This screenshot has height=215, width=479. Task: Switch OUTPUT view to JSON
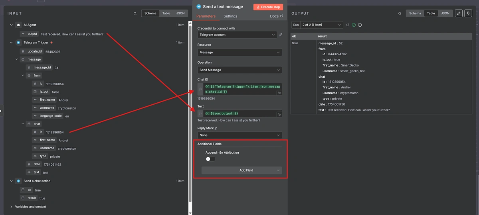pyautogui.click(x=445, y=13)
